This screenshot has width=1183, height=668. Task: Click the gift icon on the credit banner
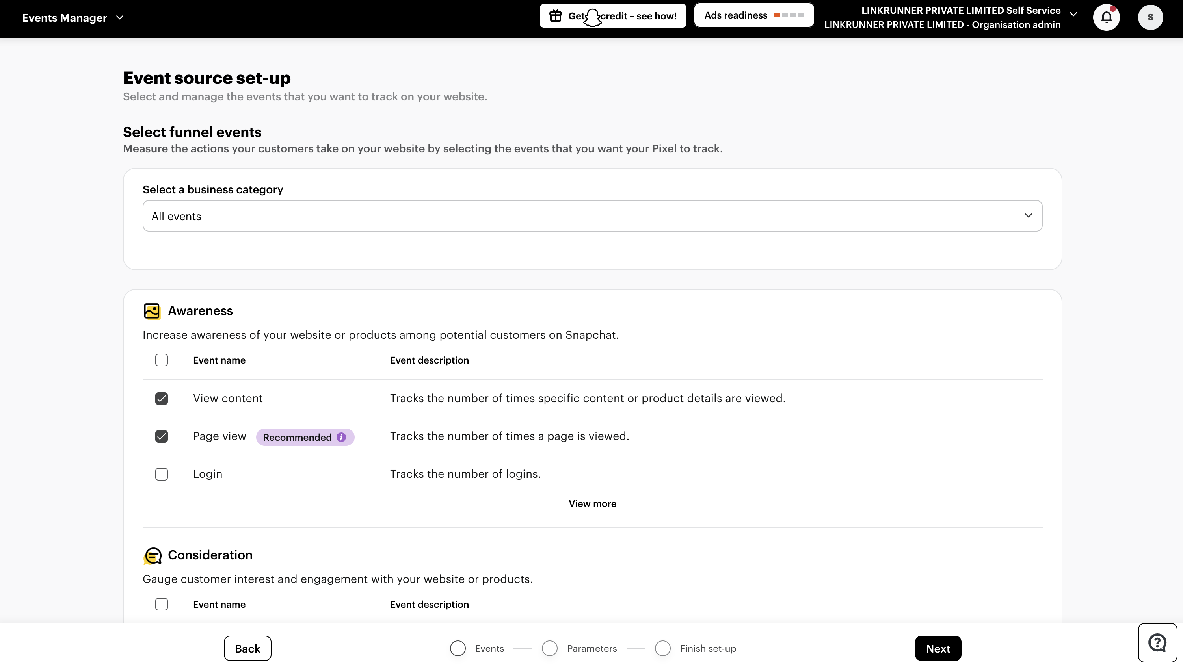coord(555,15)
